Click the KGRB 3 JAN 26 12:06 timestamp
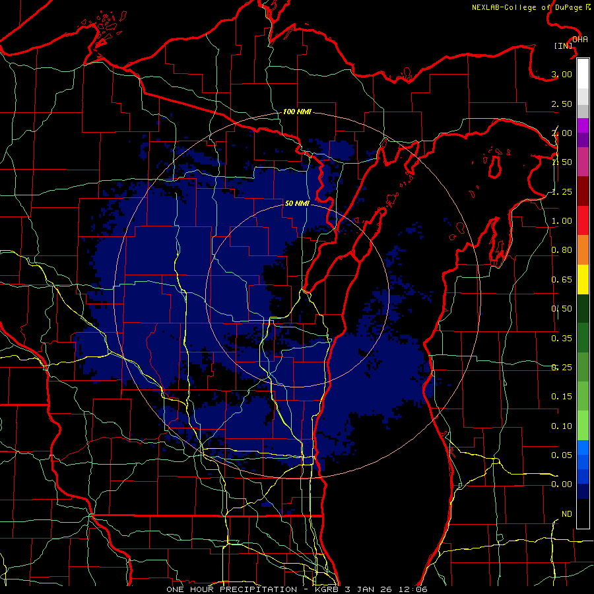Viewport: 594px width, 594px height. point(371,589)
